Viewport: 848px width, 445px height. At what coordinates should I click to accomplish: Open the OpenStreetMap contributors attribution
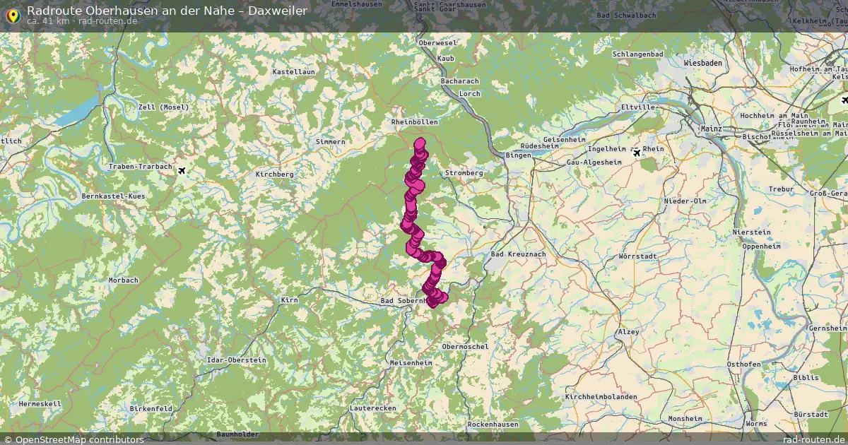pyautogui.click(x=73, y=439)
